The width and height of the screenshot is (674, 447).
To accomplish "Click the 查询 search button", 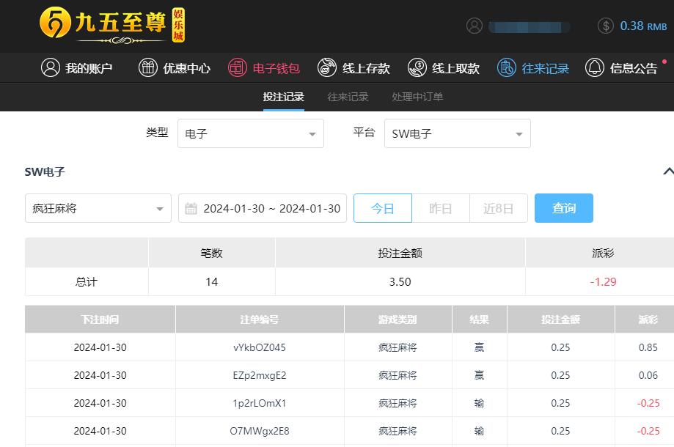I will coord(564,208).
